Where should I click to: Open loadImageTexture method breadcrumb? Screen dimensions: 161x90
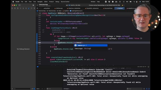76,11
